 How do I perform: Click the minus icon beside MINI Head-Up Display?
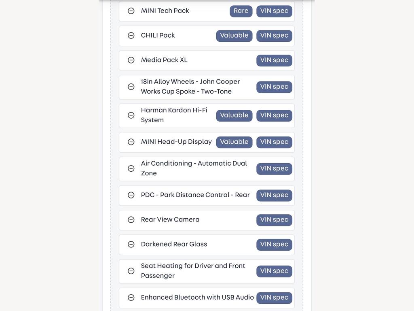coord(131,142)
